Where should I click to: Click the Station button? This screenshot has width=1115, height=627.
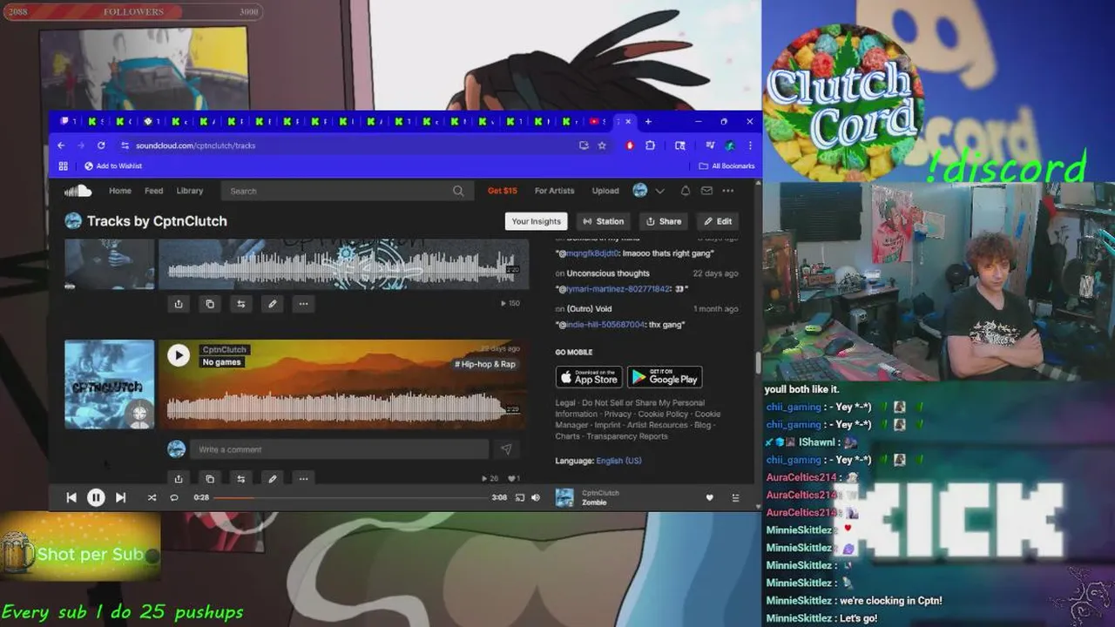(604, 221)
